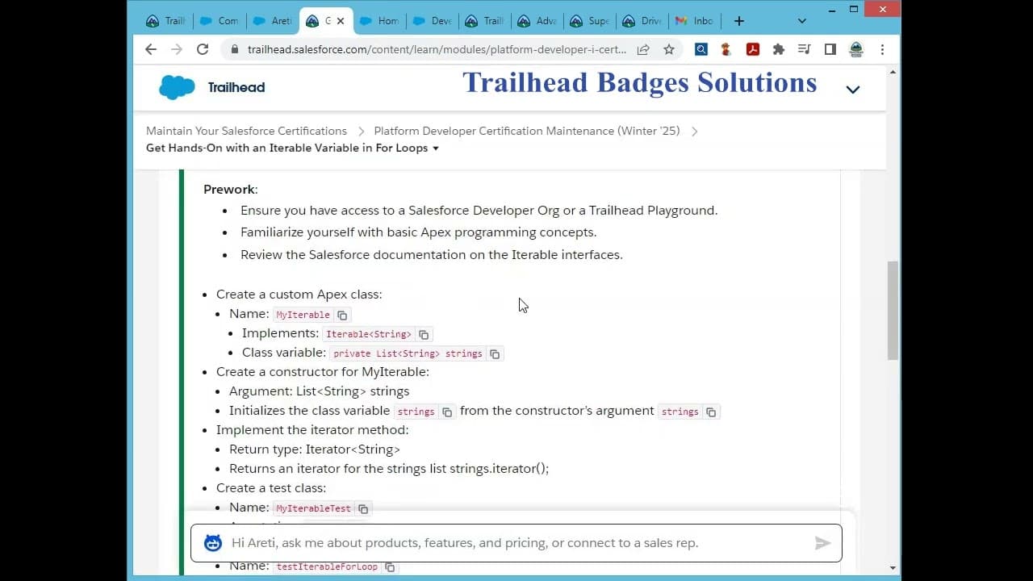
Task: Click the extension icon beside the blue search extension
Action: point(726,49)
